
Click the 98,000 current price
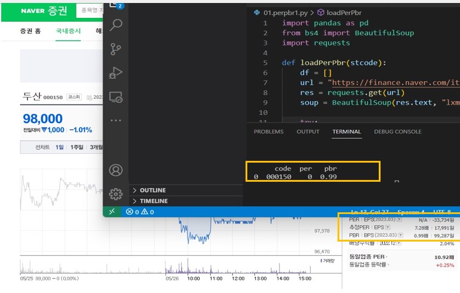click(x=43, y=118)
